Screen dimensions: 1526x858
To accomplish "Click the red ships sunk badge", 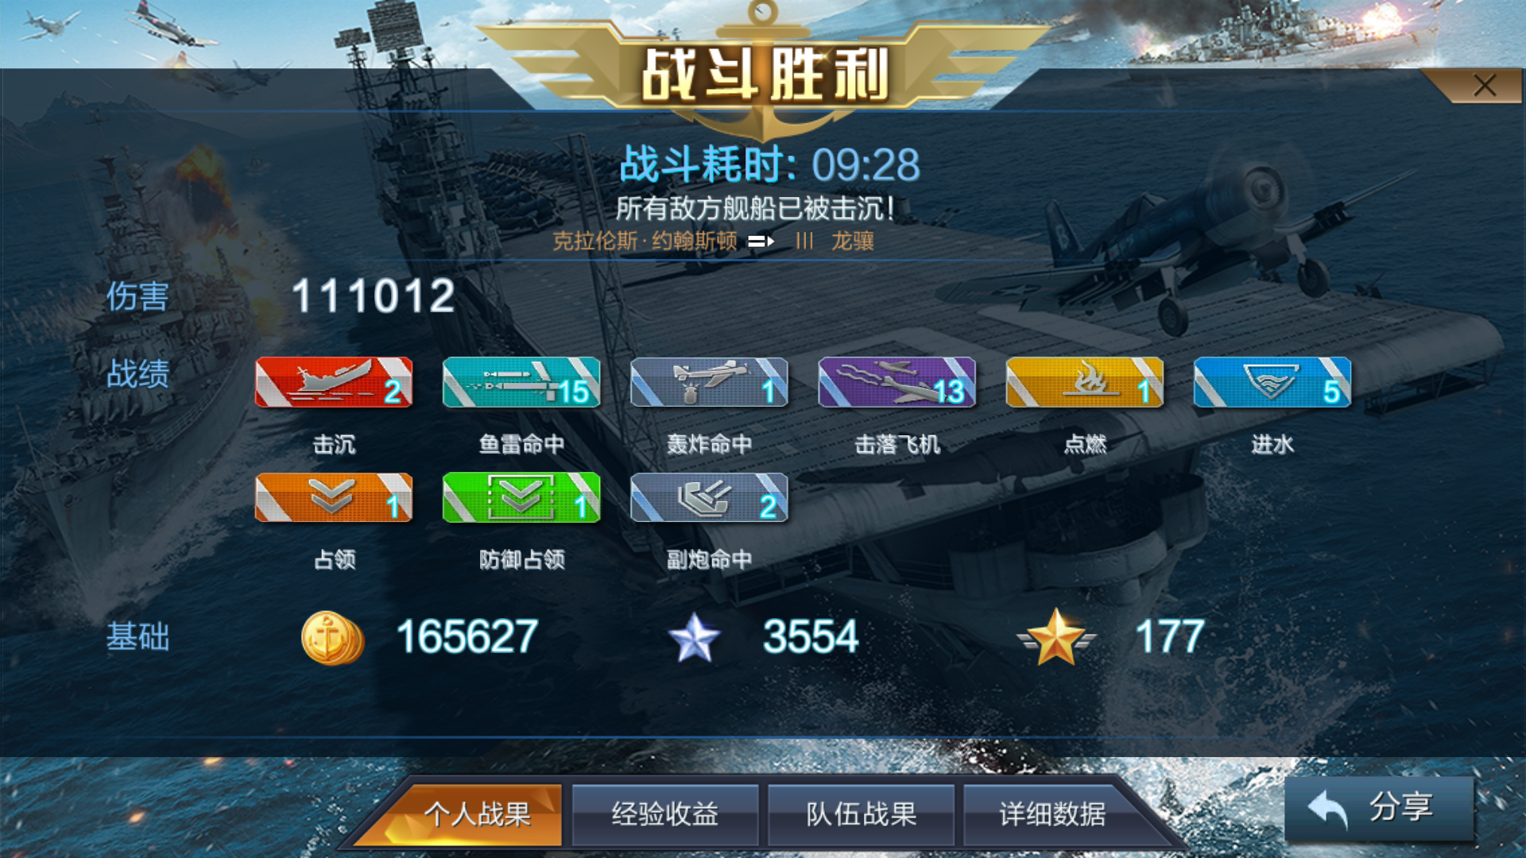I will (x=334, y=382).
